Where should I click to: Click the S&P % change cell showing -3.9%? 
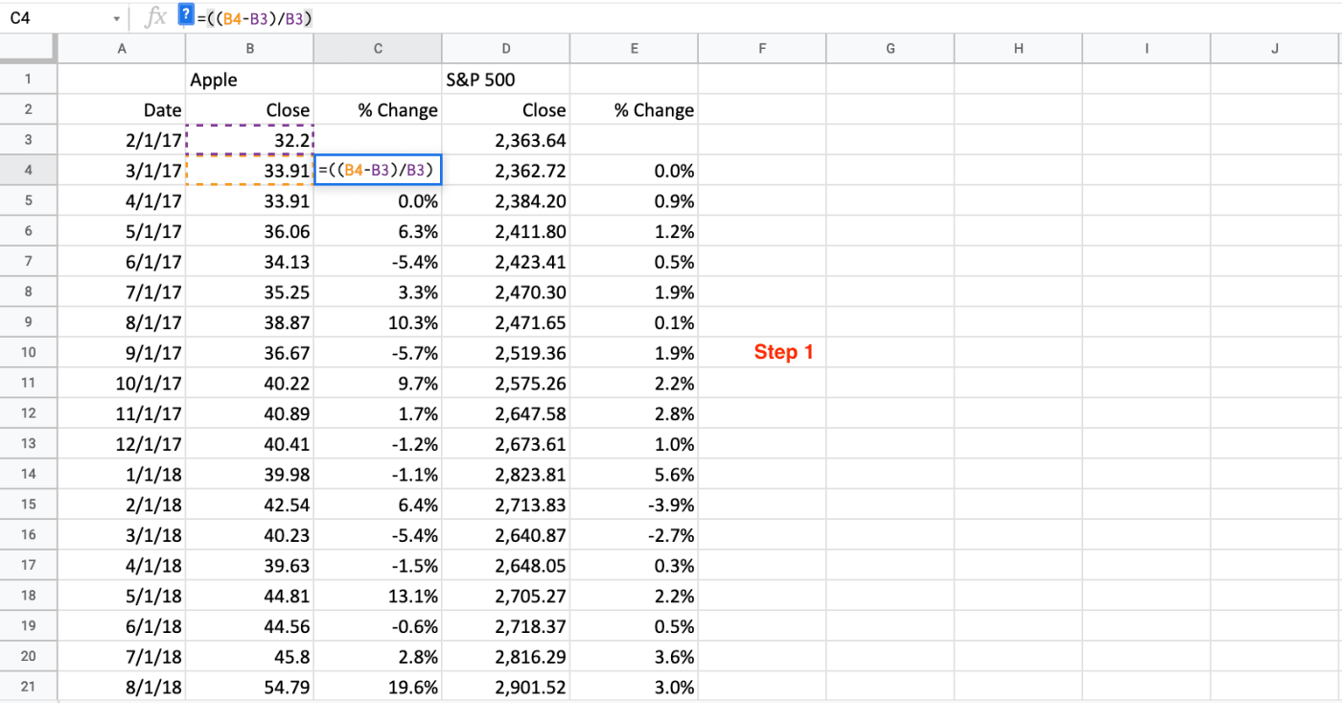pyautogui.click(x=634, y=504)
